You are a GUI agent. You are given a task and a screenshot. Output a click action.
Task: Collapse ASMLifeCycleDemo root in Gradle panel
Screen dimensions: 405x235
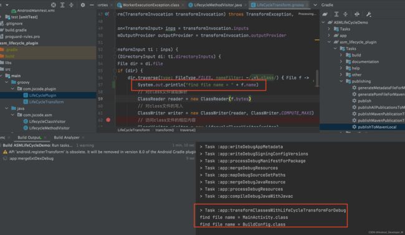(x=323, y=22)
